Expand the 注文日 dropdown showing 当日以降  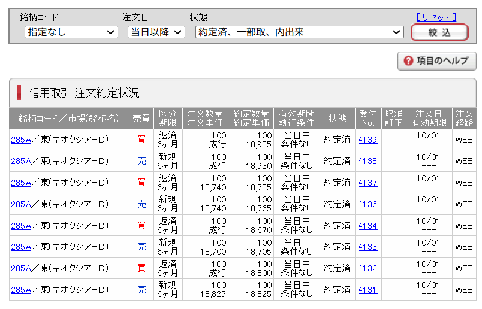tap(156, 32)
